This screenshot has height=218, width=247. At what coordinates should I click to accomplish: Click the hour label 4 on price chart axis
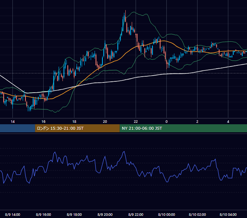228,122
